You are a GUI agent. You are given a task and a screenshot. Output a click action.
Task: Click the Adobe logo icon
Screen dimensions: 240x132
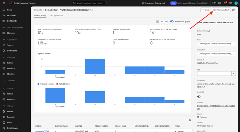pyautogui.click(x=11, y=3)
